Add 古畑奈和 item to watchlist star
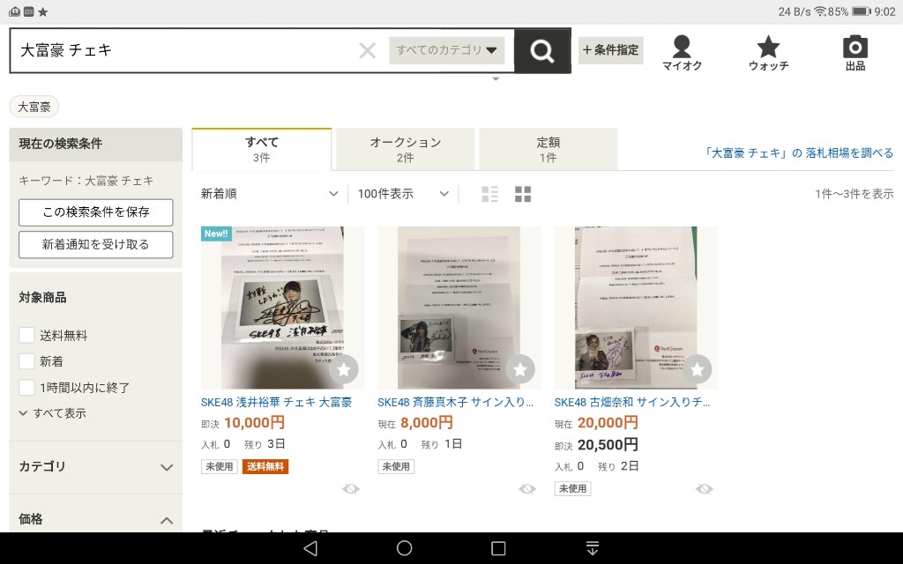The width and height of the screenshot is (903, 564). click(697, 369)
